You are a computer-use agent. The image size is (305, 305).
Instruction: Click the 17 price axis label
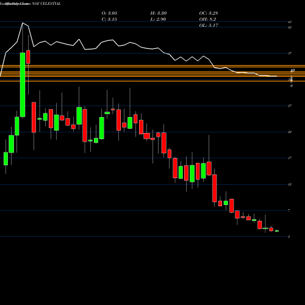tap(290, 158)
